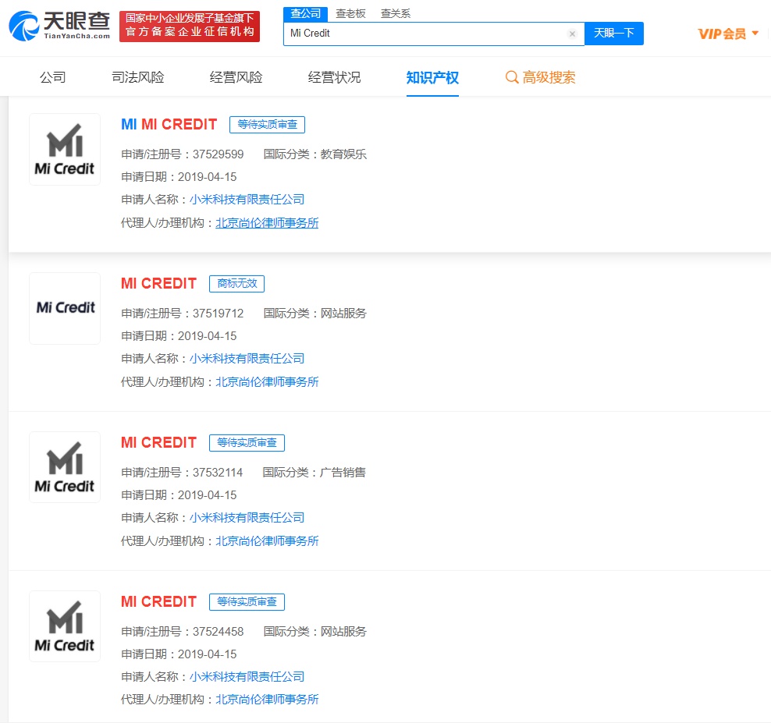Open the trademark thumbnail for registration 37532114
Viewport: 771px width, 723px height.
click(65, 467)
